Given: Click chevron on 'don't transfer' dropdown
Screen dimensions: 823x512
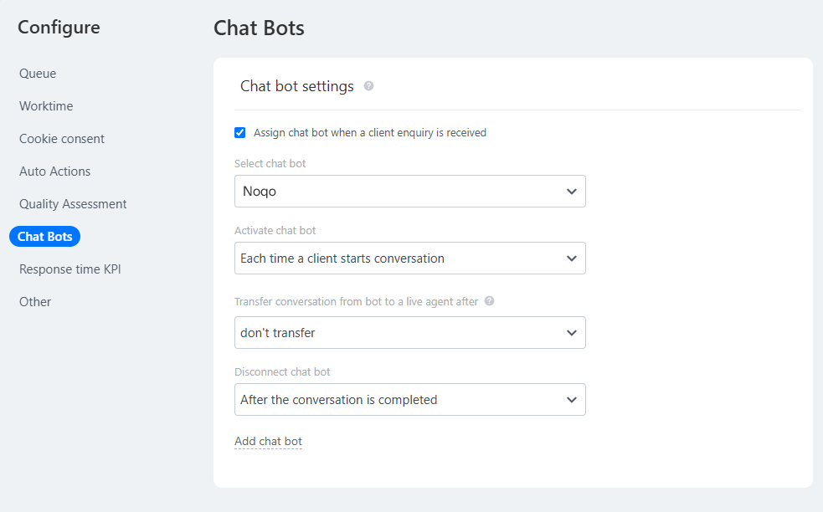Looking at the screenshot, I should point(572,333).
